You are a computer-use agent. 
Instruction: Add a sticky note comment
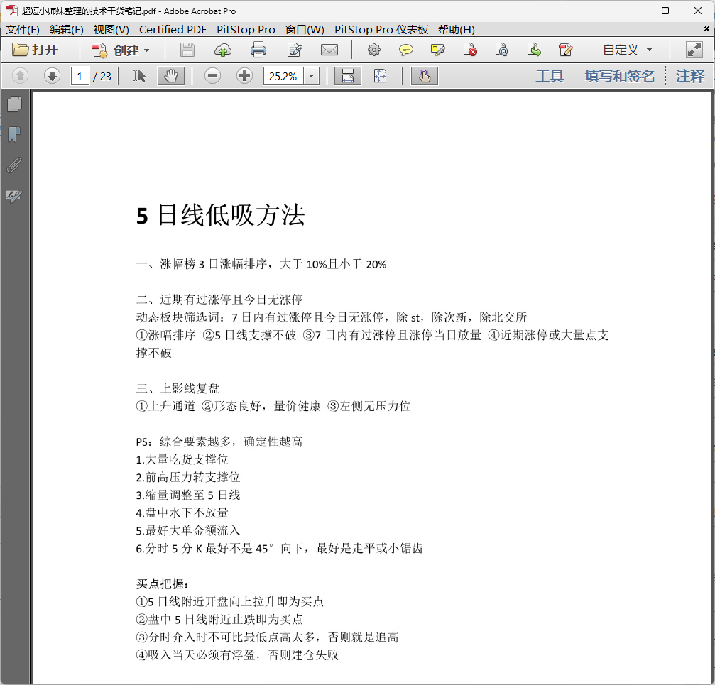pyautogui.click(x=405, y=50)
